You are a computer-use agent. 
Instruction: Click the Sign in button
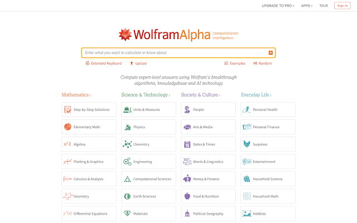(342, 6)
